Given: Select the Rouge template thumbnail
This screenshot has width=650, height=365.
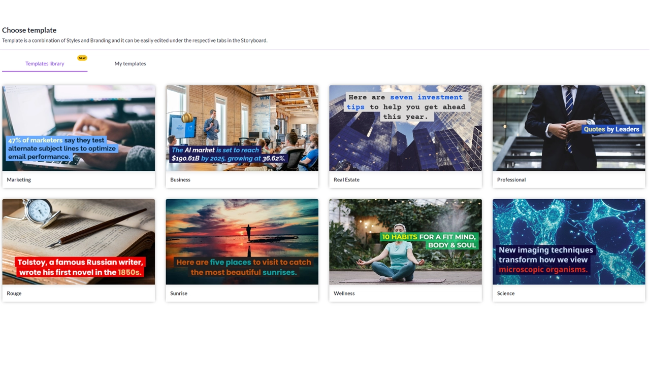Looking at the screenshot, I should [79, 242].
